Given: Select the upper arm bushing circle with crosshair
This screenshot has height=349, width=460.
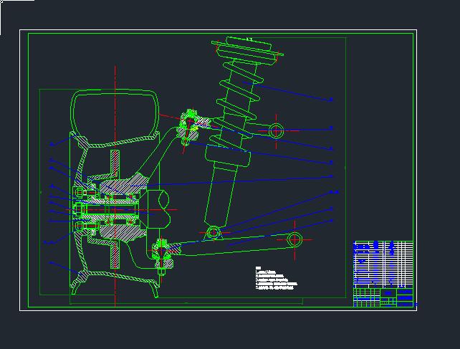Looking at the screenshot, I should tap(276, 131).
